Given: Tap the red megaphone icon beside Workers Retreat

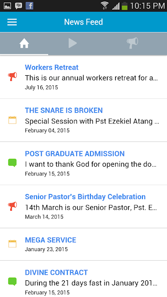Looking at the screenshot, I should pos(13,77).
